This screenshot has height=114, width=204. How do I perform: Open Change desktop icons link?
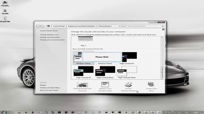pyautogui.click(x=49, y=35)
